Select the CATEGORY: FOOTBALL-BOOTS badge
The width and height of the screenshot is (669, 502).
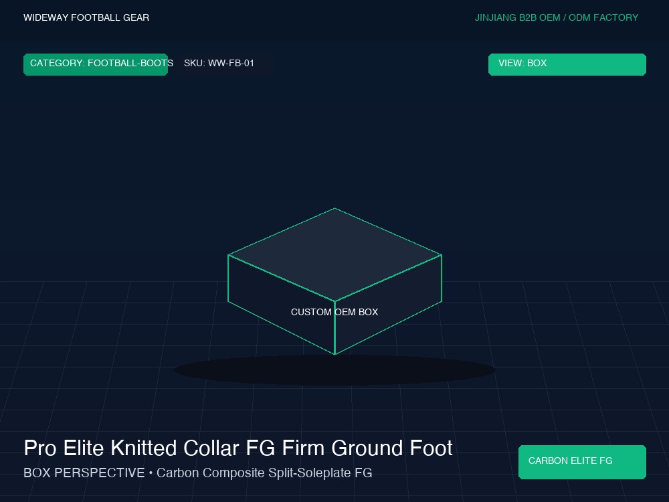click(96, 64)
